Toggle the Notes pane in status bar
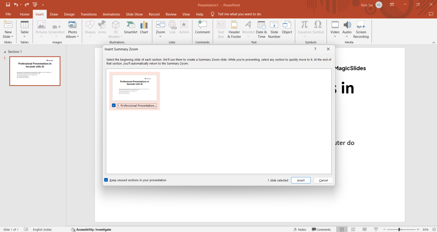The width and height of the screenshot is (437, 232). [300, 229]
